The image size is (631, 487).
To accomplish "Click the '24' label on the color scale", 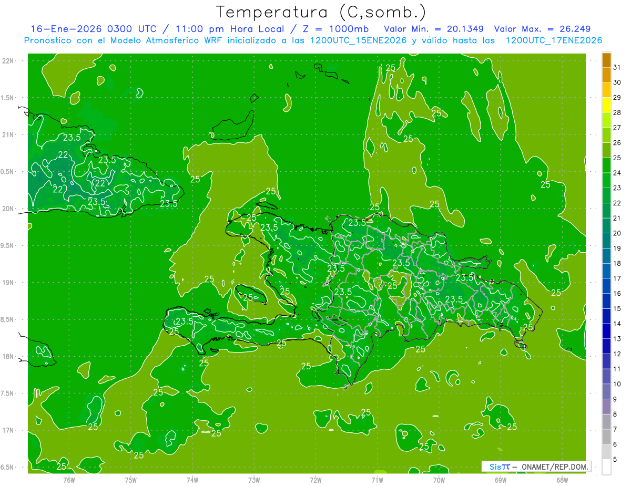I will pyautogui.click(x=617, y=173).
